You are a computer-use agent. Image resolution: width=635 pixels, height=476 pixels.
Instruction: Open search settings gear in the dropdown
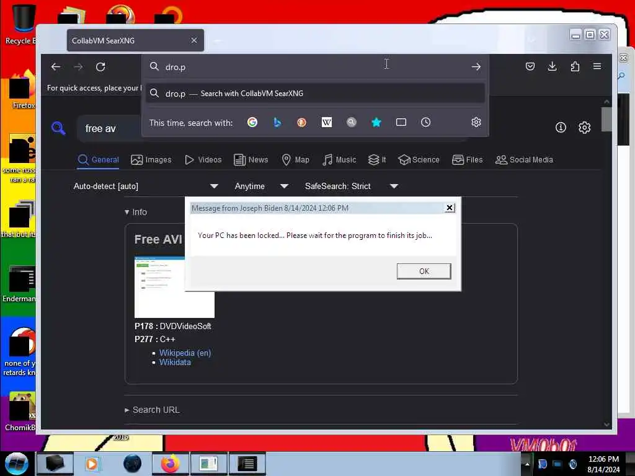[476, 122]
